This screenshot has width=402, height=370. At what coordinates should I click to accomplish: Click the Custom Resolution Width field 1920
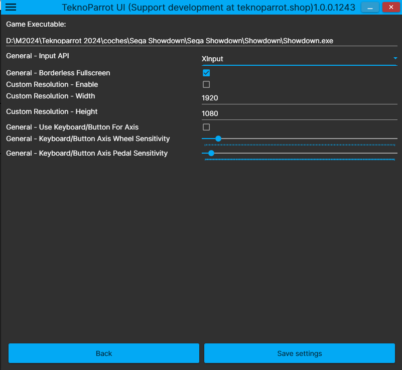(x=299, y=98)
